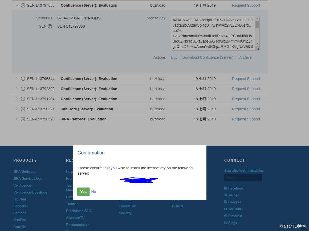
Task: Open Crucible footer link
Action: [x=20, y=227]
